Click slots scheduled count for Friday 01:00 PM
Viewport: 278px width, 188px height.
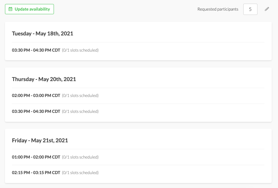point(80,157)
